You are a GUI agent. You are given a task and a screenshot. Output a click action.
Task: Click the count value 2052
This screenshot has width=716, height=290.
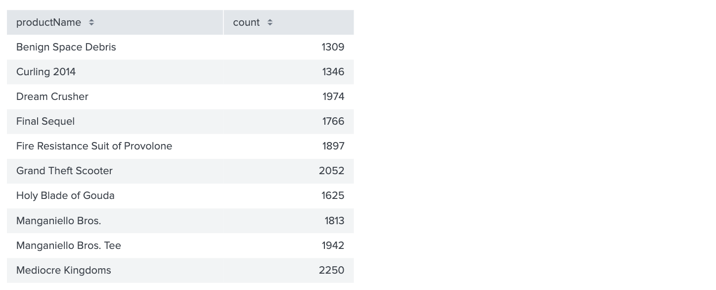331,171
